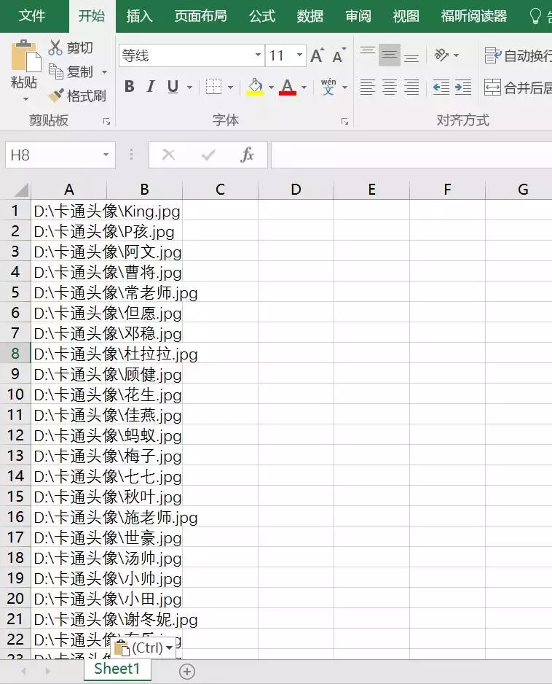Screen dimensions: 552x684
Task: Expand borders dropdown arrow
Action: [x=230, y=88]
